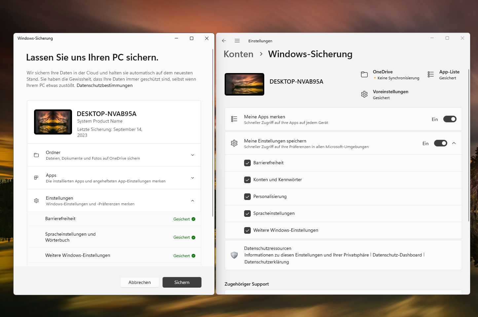Click the Voreinstellungen gear icon
This screenshot has width=478, height=317.
pos(364,94)
